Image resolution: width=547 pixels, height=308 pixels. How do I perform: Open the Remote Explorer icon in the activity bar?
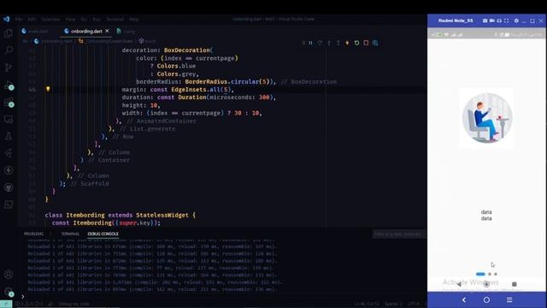9,120
